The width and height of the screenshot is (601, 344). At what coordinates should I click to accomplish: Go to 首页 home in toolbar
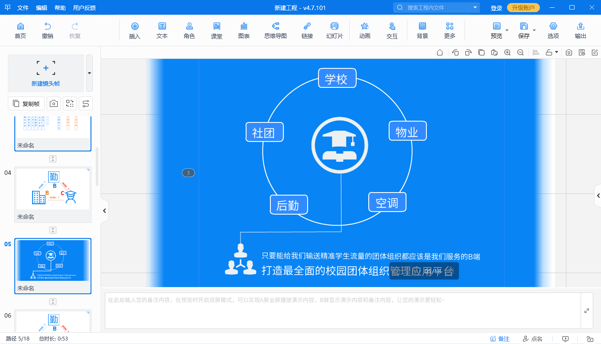point(20,30)
